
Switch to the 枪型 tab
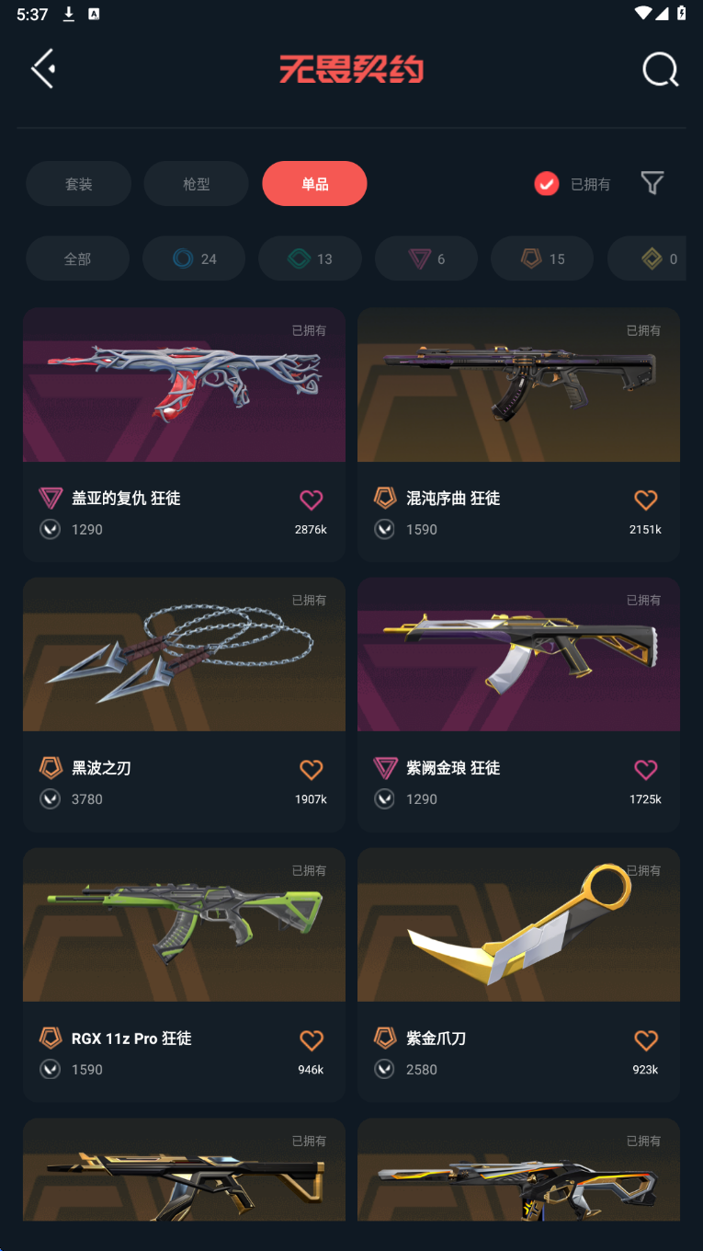pos(196,184)
